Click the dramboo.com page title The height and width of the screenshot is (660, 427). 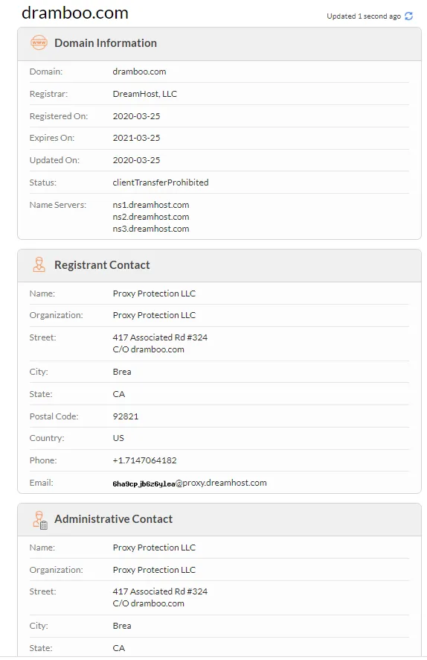click(x=75, y=13)
